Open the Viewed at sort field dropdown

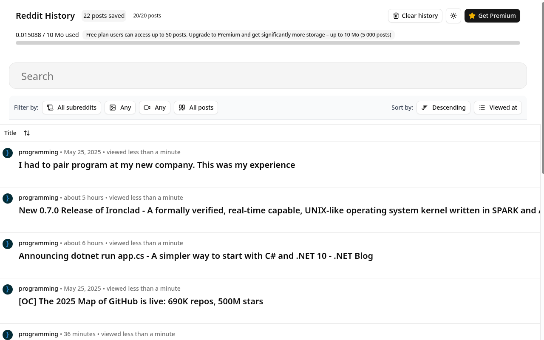498,108
